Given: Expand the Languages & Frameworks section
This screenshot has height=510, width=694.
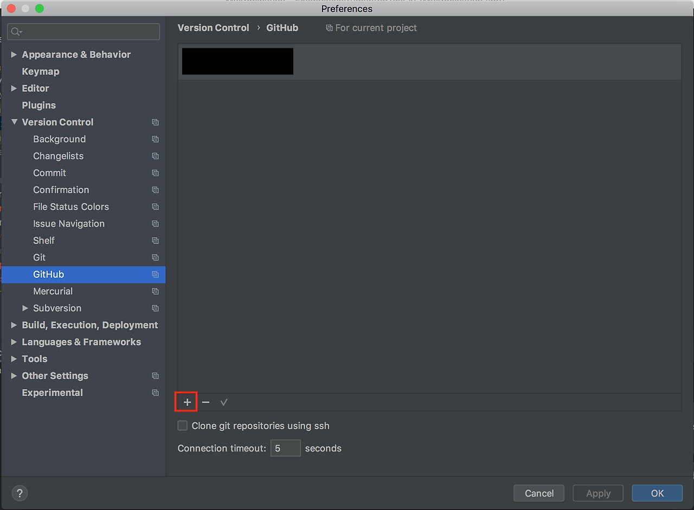Looking at the screenshot, I should [14, 342].
